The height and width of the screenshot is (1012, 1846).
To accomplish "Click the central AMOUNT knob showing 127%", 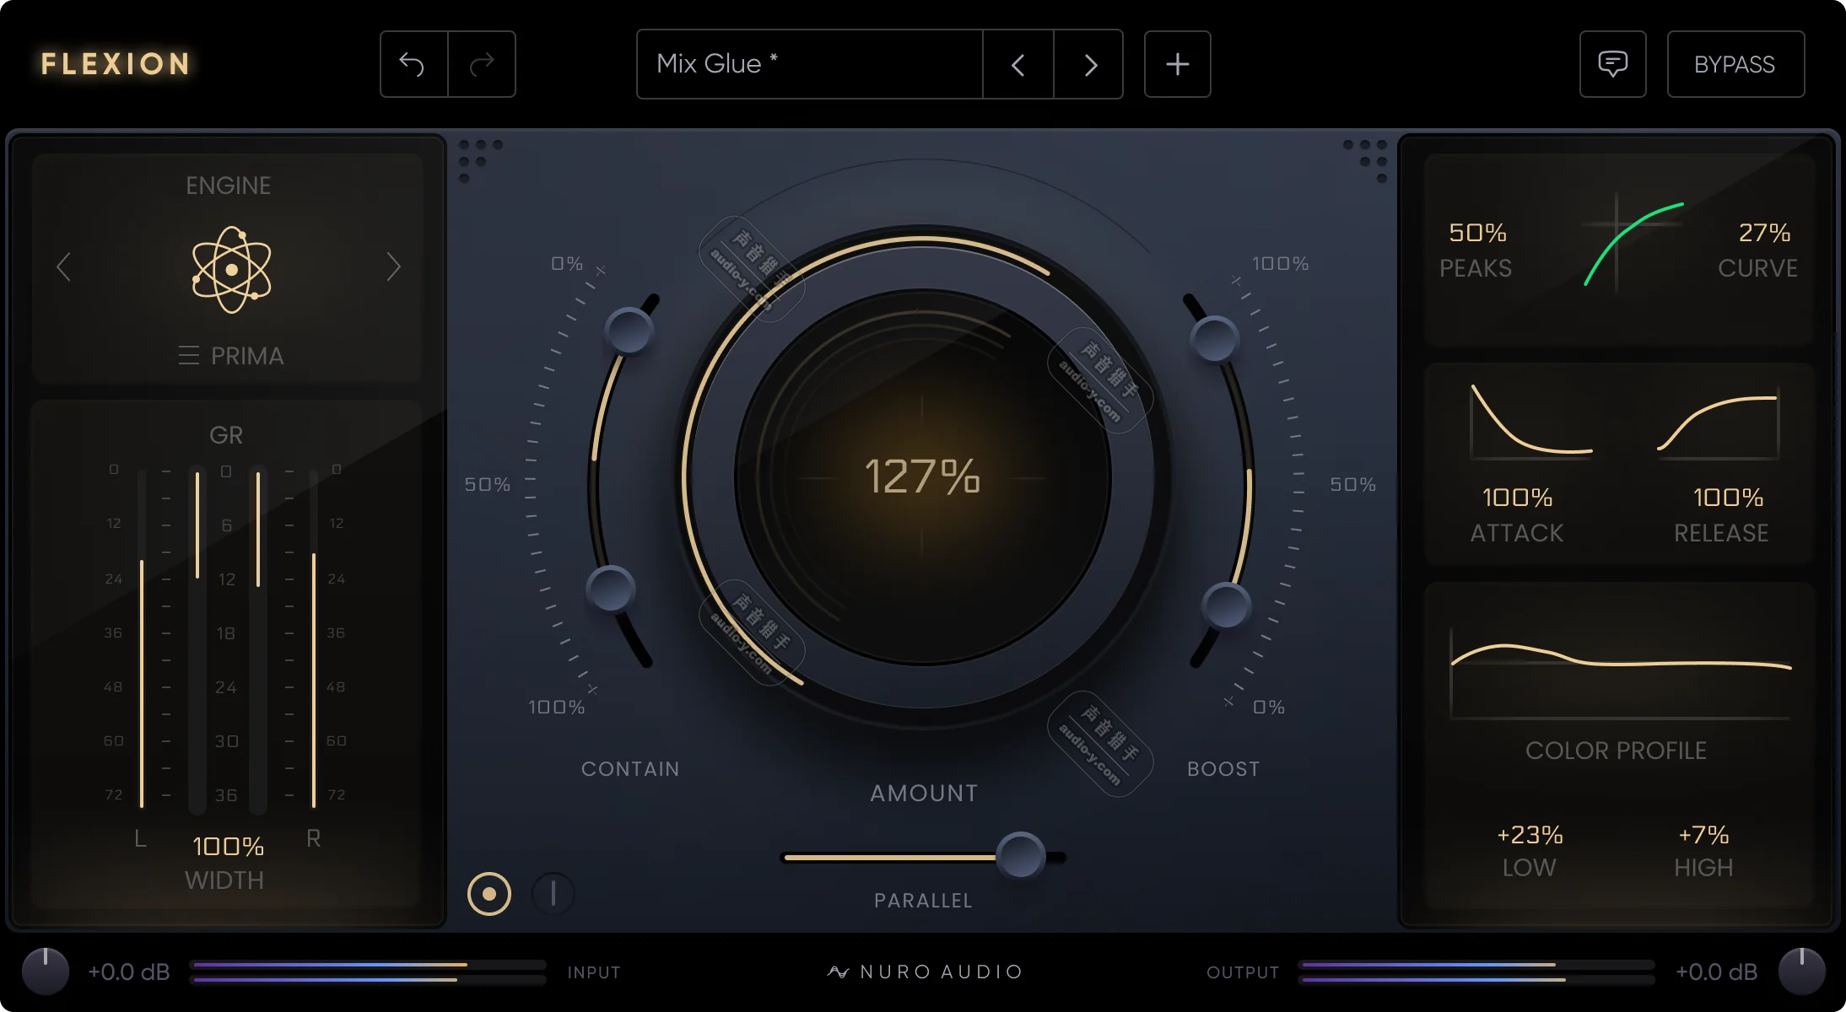I will coord(923,477).
